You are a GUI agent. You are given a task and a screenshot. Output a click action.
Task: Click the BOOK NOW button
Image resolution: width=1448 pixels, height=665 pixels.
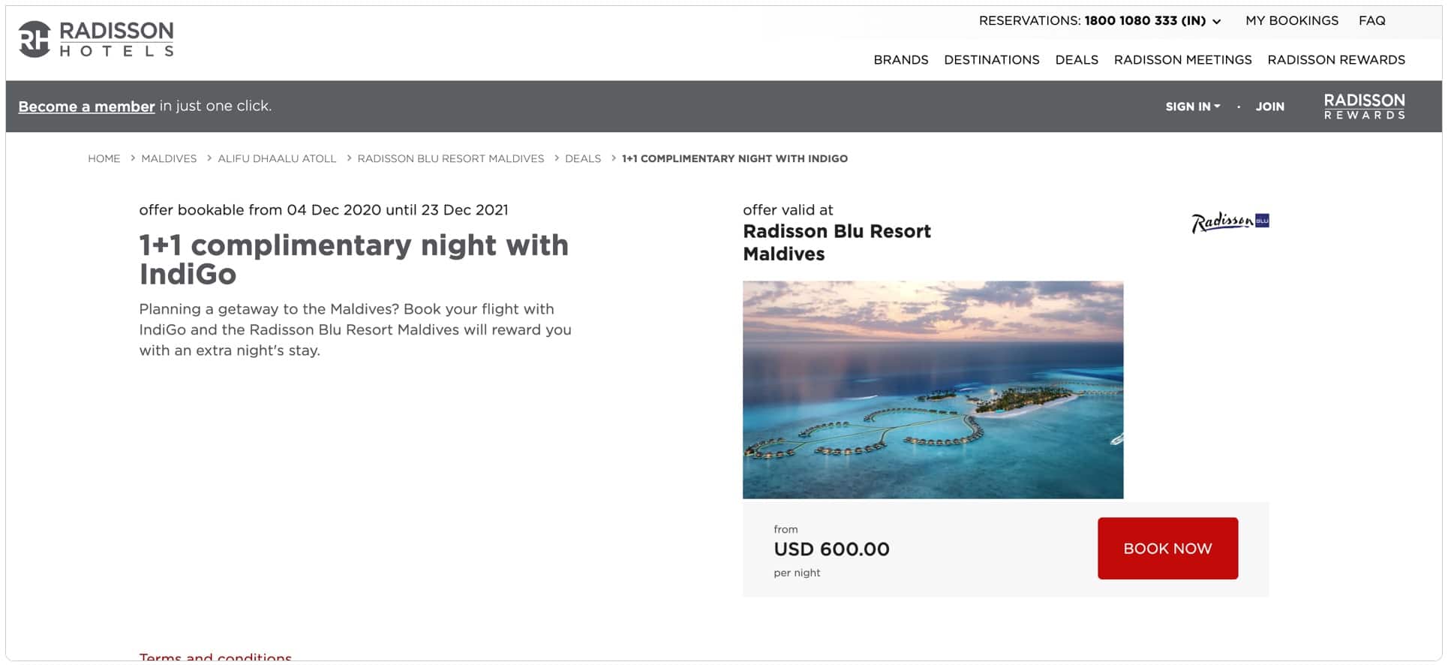pyautogui.click(x=1167, y=548)
